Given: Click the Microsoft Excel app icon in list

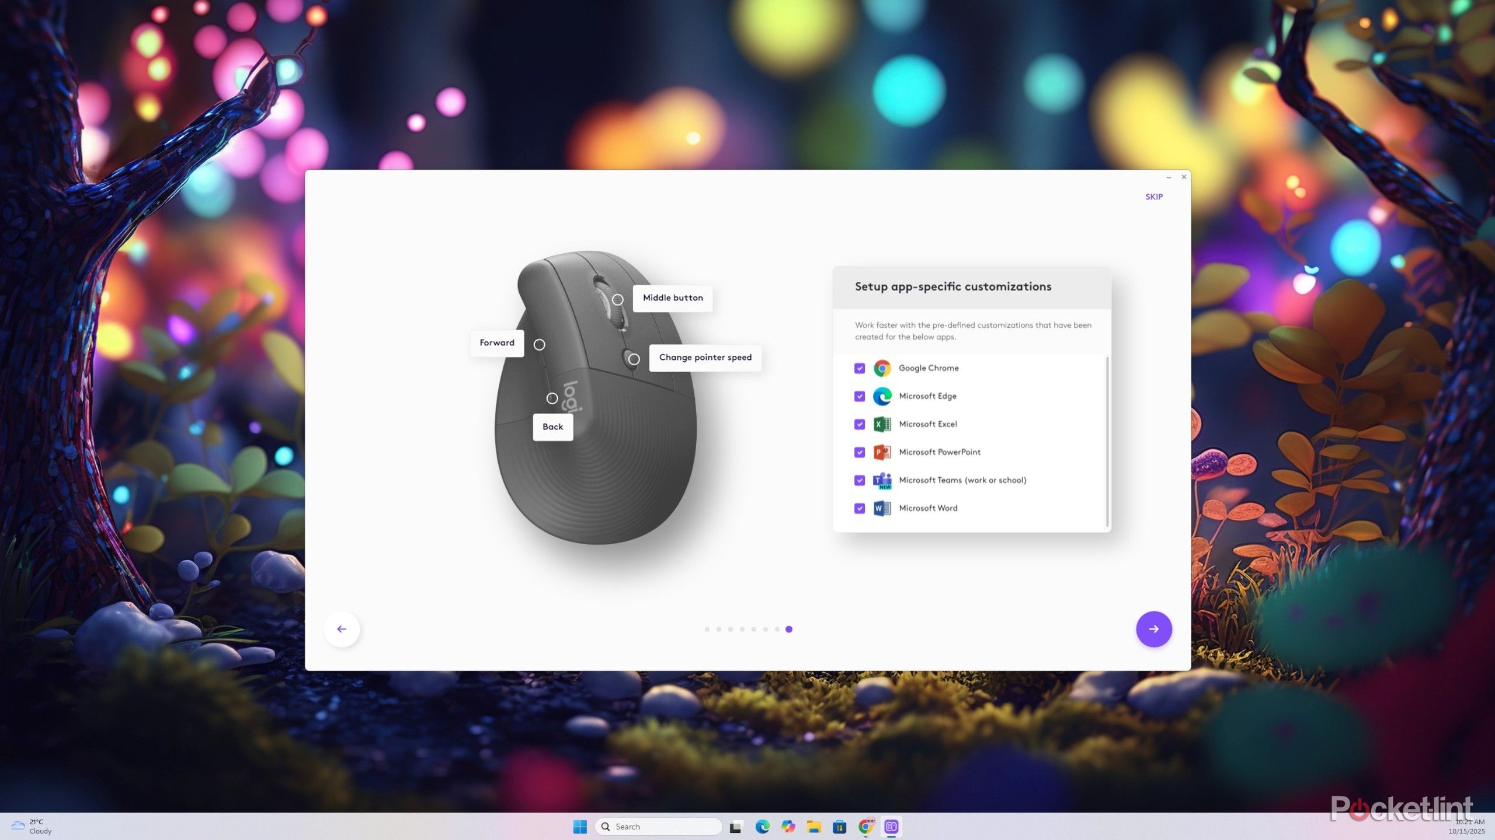Looking at the screenshot, I should tap(882, 424).
